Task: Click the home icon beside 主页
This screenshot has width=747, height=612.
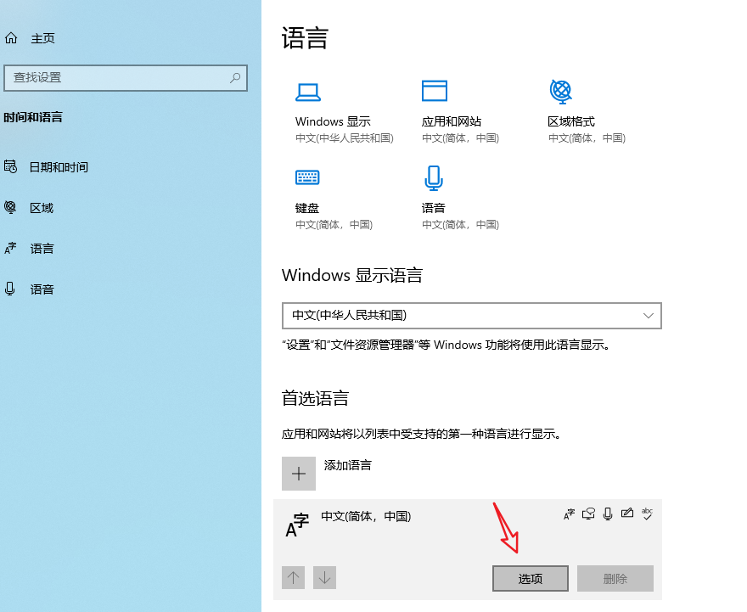Action: tap(11, 38)
